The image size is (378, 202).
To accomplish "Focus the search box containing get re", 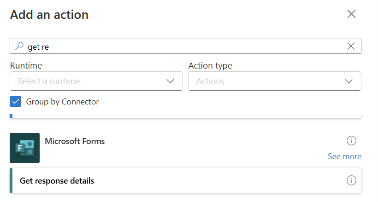I will point(184,46).
